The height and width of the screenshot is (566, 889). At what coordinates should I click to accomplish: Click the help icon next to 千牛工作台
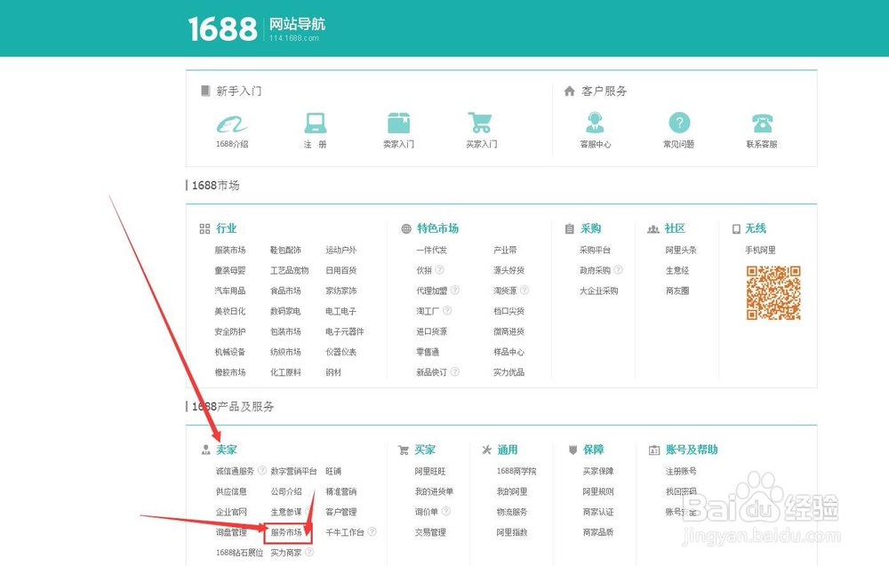pos(372,531)
